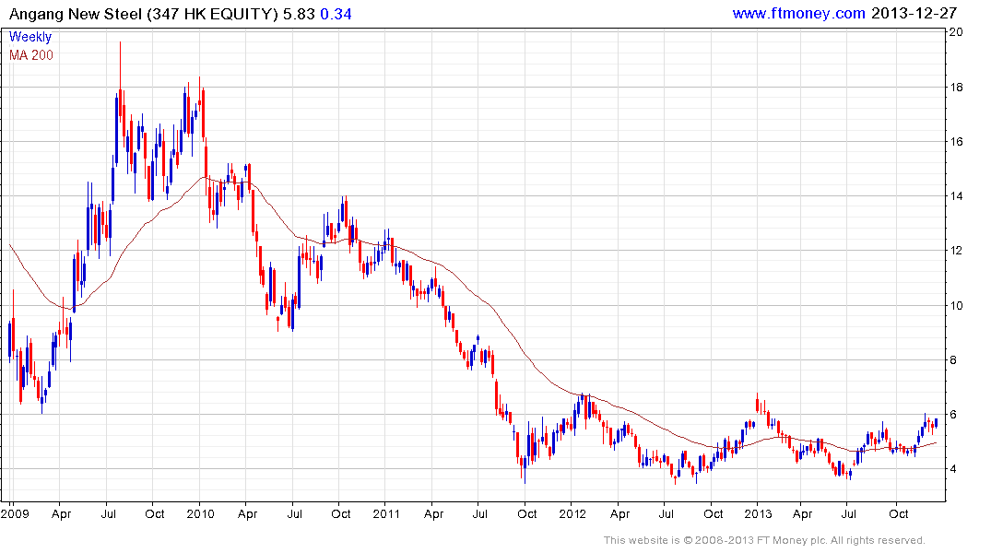Click the 2013 time axis label
The height and width of the screenshot is (553, 991).
[x=758, y=513]
